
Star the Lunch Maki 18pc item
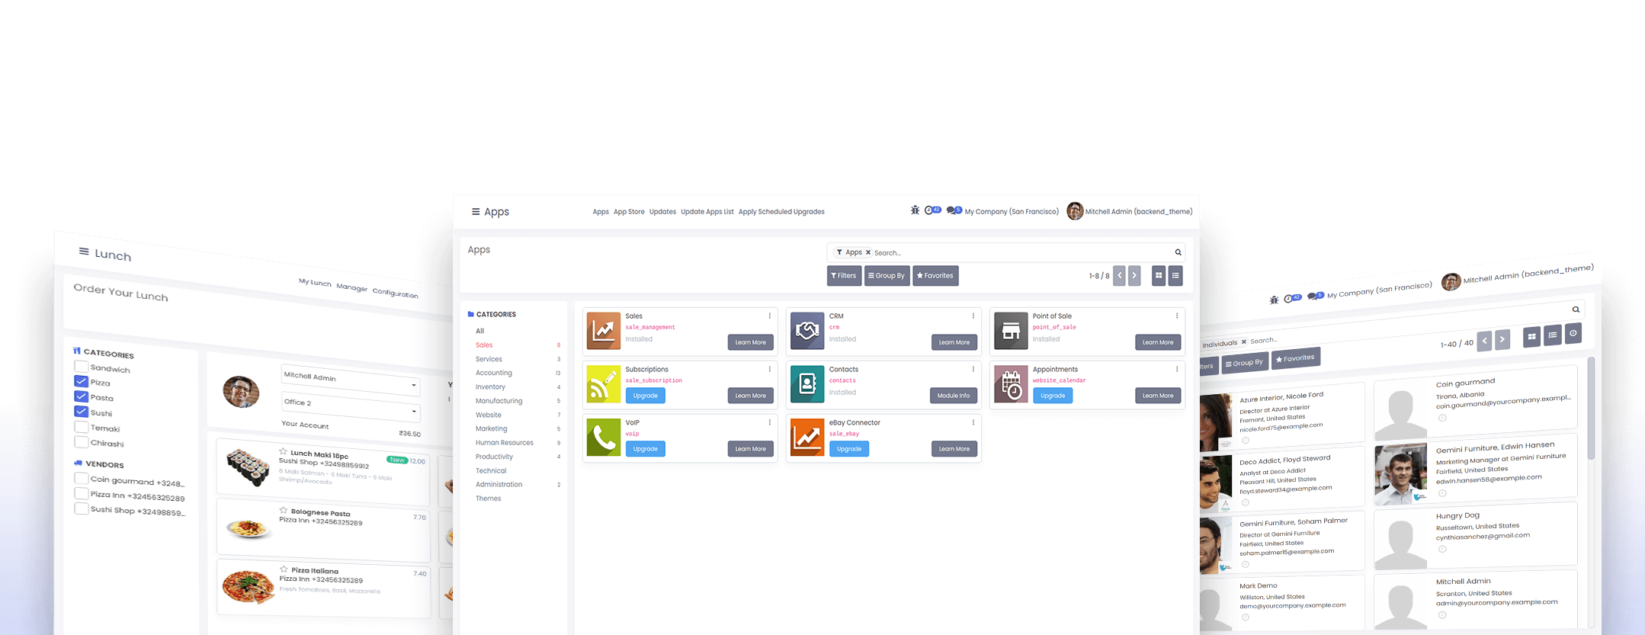pos(283,451)
